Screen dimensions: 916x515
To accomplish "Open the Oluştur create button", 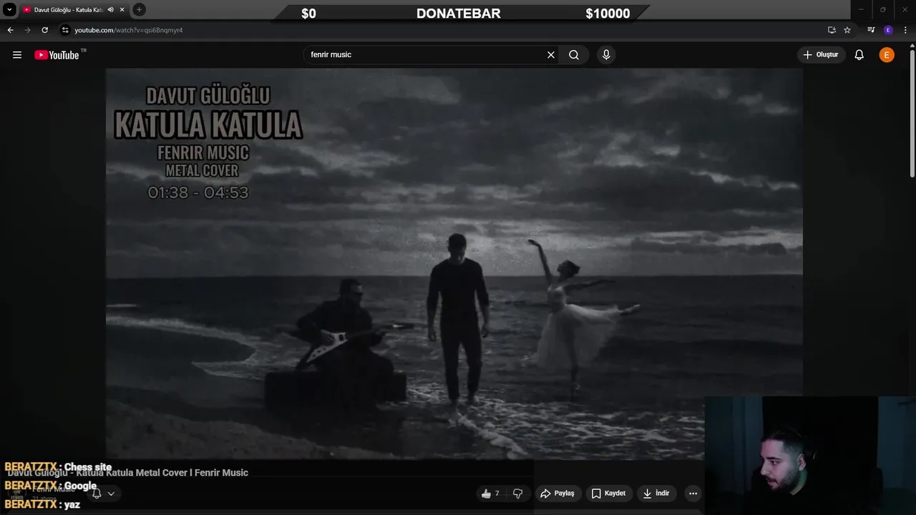I will coord(821,55).
